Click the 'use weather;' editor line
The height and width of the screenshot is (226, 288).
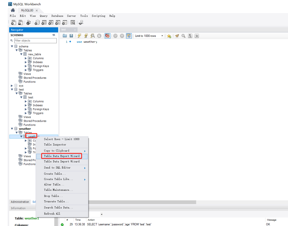(x=87, y=42)
